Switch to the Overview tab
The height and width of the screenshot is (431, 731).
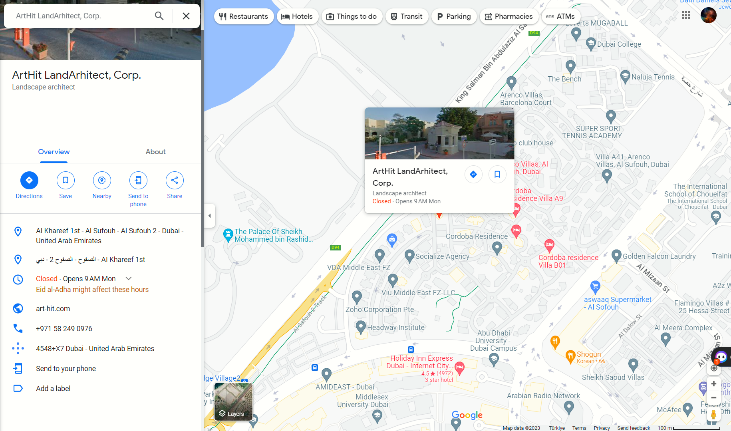tap(54, 152)
